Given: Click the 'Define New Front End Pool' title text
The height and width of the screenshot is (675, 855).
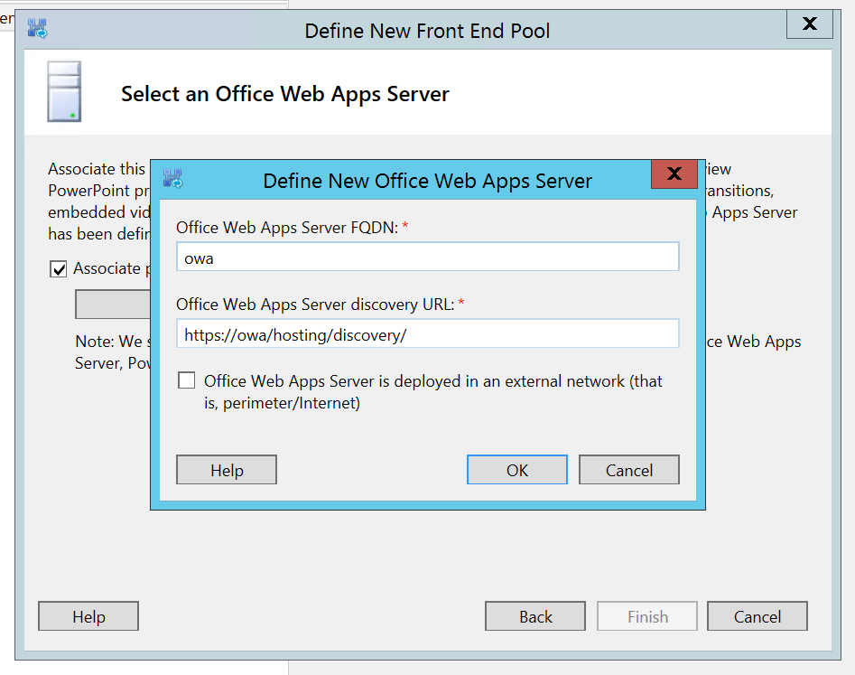Looking at the screenshot, I should click(427, 31).
